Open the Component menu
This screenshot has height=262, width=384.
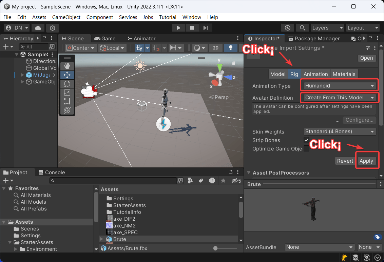99,17
